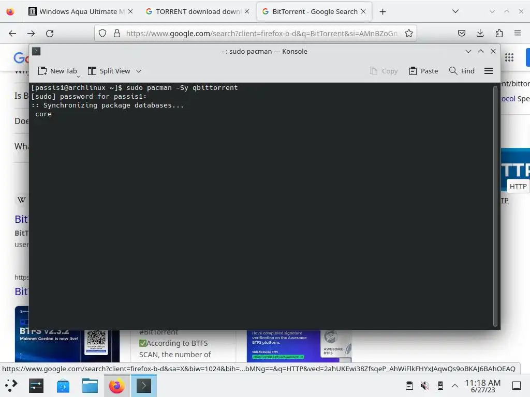The width and height of the screenshot is (530, 397).
Task: Switch to Firefox via taskbar icon
Action: click(116, 386)
